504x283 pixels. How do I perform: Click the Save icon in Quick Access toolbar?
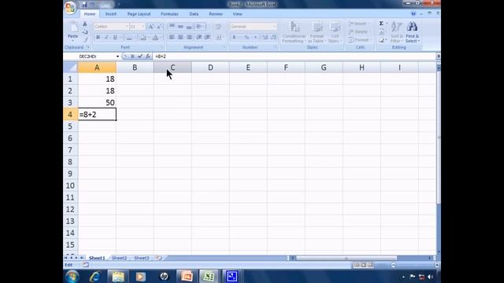(x=84, y=5)
